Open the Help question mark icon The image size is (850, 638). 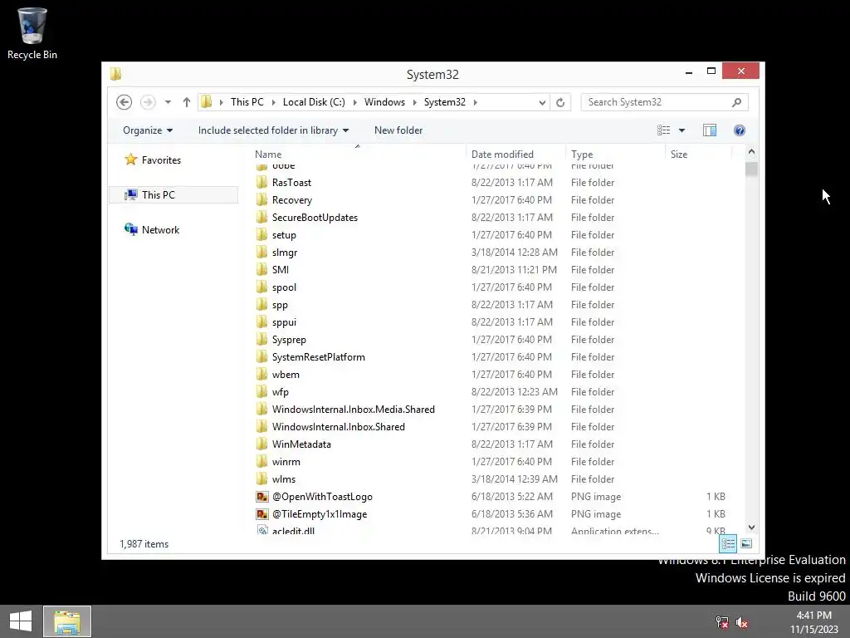coord(740,130)
